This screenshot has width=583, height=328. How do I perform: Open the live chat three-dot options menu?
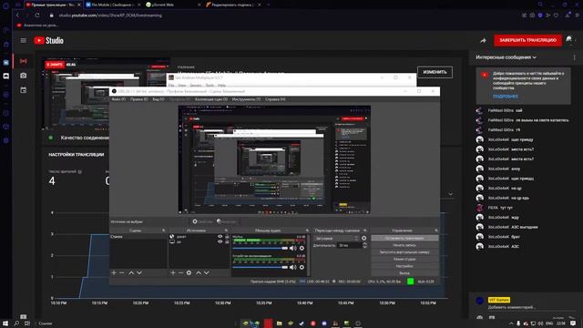tap(575, 57)
